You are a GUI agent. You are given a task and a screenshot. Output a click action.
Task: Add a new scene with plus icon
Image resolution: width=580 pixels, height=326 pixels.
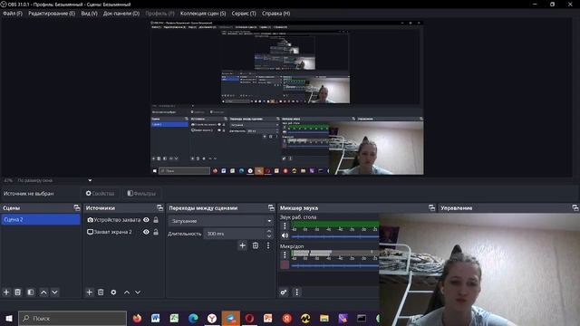pyautogui.click(x=6, y=292)
